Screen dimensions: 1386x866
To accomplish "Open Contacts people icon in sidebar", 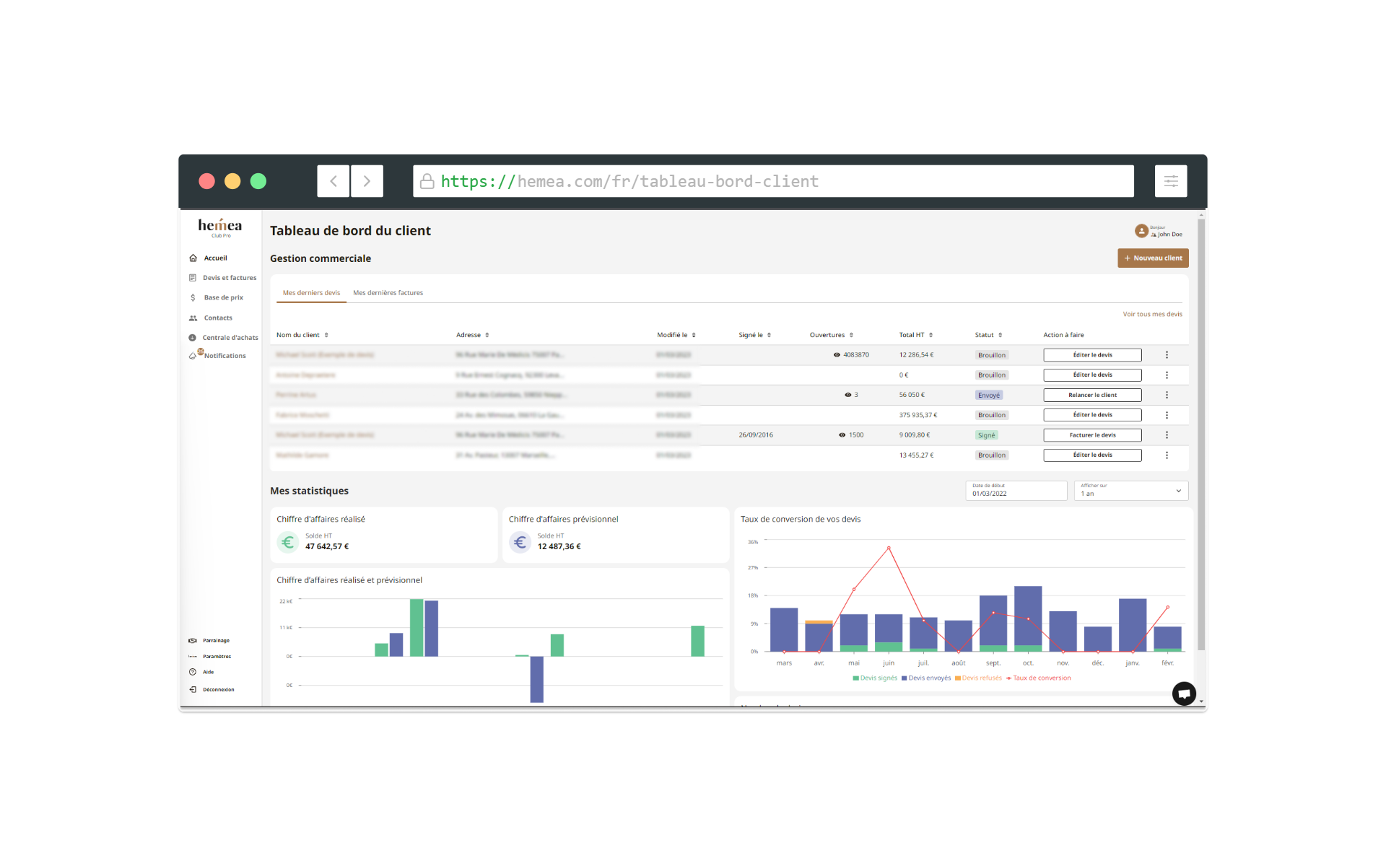I will point(193,318).
